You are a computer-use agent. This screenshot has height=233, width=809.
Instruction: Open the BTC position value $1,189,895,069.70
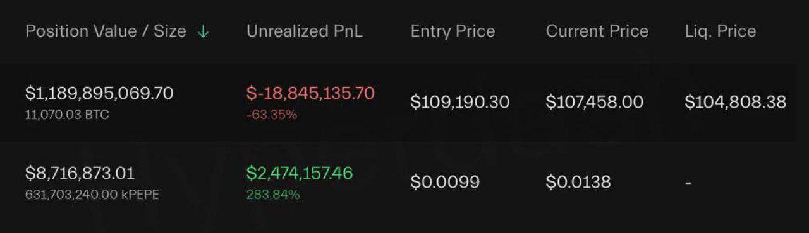99,93
